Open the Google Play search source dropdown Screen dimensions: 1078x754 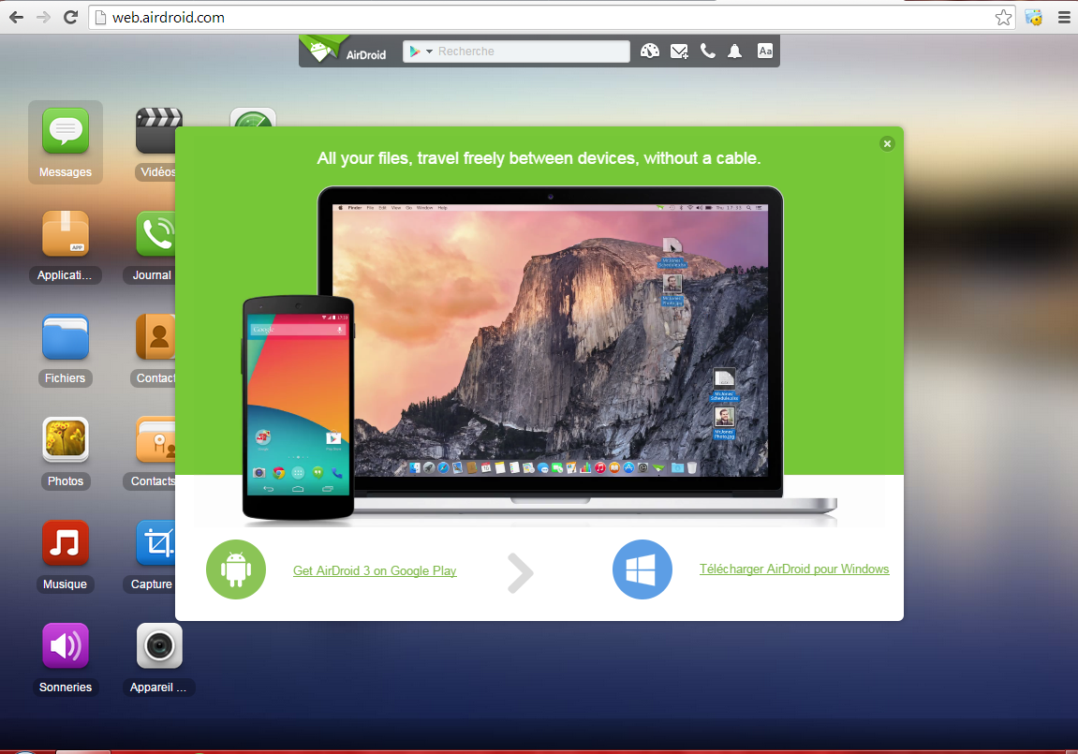(421, 52)
